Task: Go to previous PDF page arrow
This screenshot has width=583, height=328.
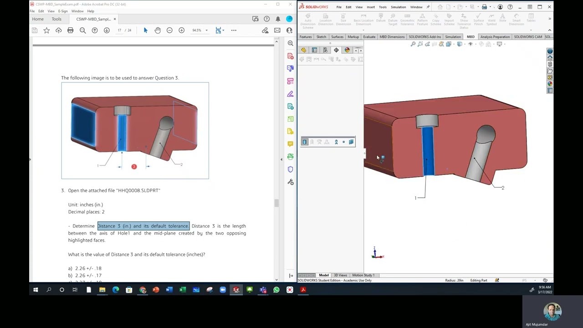Action: pyautogui.click(x=95, y=31)
